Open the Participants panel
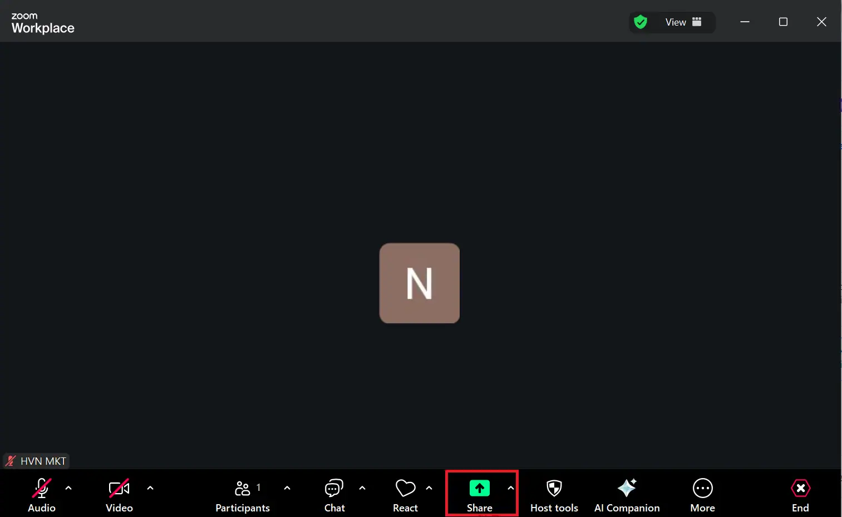842x517 pixels. click(x=243, y=494)
